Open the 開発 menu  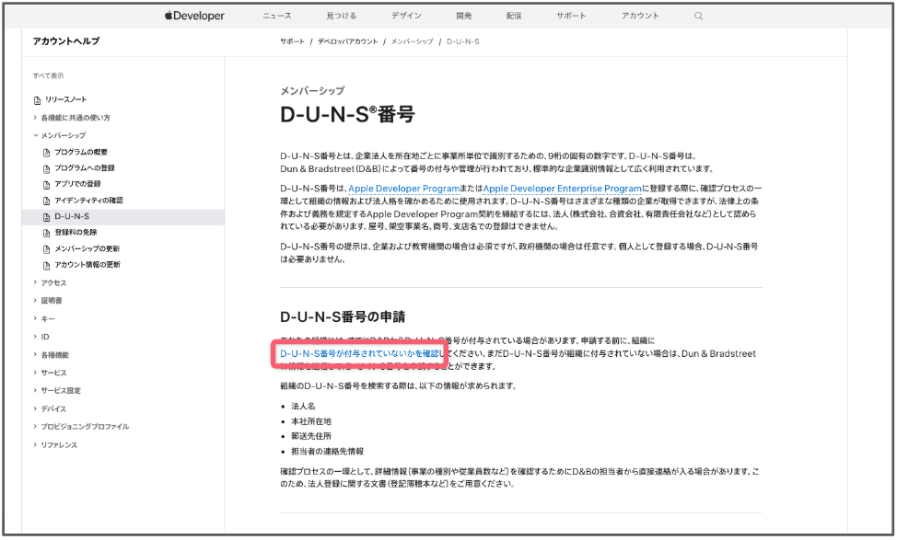click(x=464, y=16)
